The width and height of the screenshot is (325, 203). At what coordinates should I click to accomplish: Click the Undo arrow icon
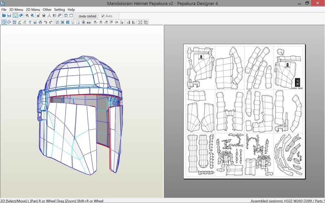pyautogui.click(x=46, y=22)
